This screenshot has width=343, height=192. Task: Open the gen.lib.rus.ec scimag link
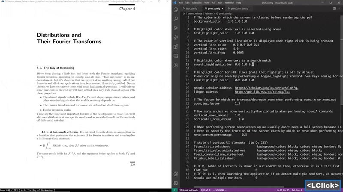coord(262,92)
